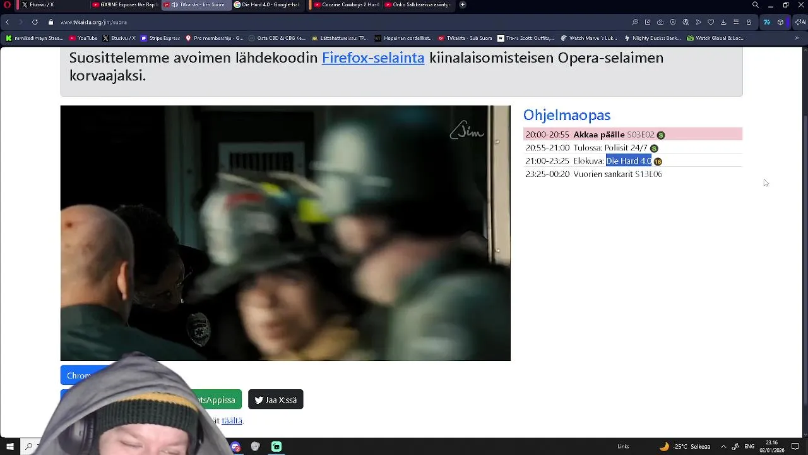Follow the Firefox-selainta link
The image size is (808, 455).
click(x=373, y=58)
